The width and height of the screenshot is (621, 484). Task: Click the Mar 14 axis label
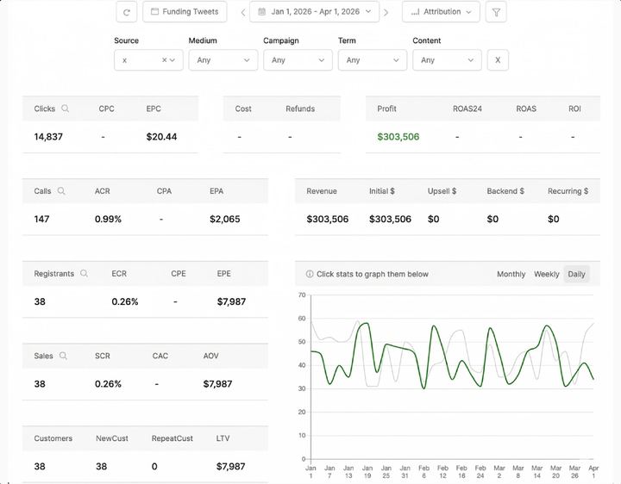click(x=536, y=472)
